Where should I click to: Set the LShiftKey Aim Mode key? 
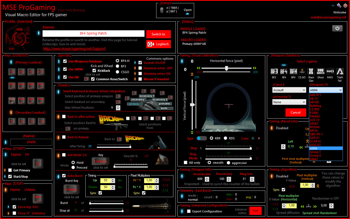tap(100, 162)
